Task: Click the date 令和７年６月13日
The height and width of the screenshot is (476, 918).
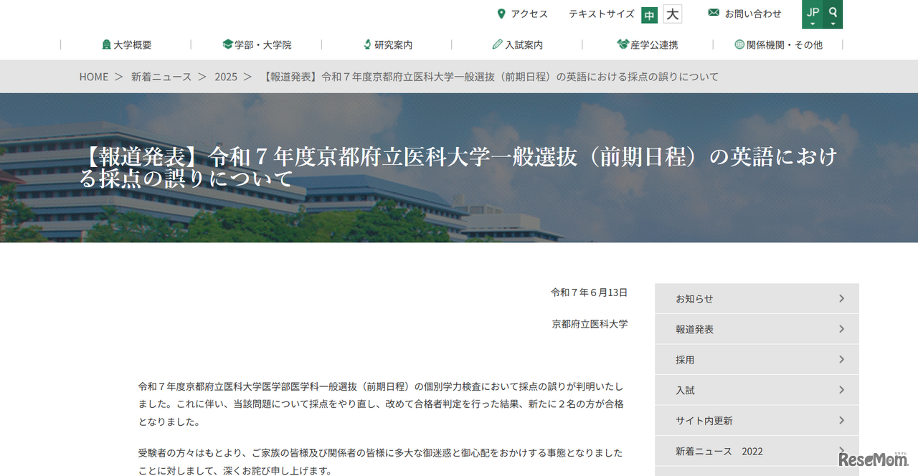Action: [x=589, y=292]
